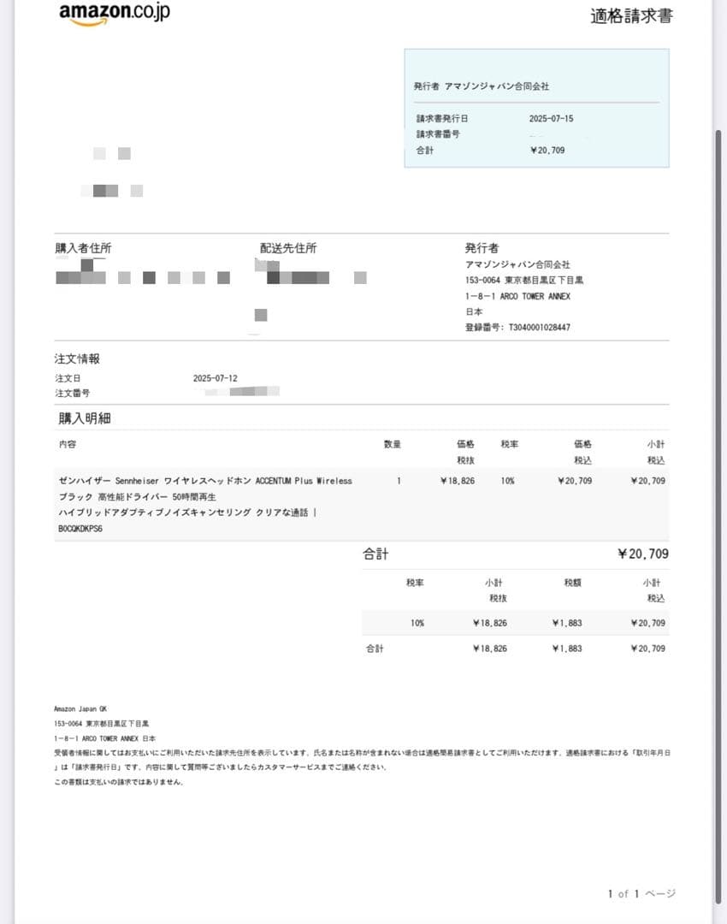Click the invoice issue date 2025-07-15
This screenshot has width=727, height=924.
point(552,119)
